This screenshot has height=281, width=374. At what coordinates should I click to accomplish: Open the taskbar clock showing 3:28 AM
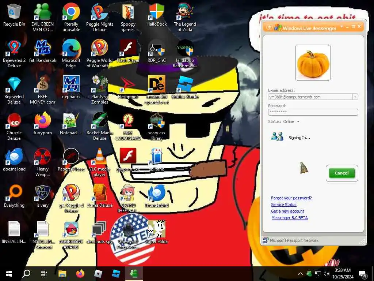[x=343, y=274]
